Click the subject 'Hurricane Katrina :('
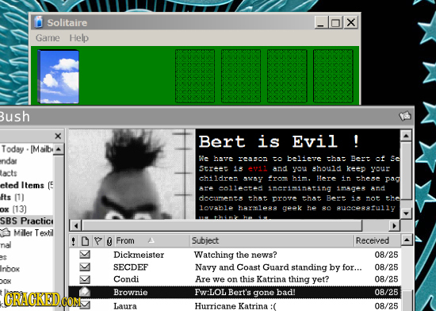Screen dimensions: 436x311 [x=235, y=306]
